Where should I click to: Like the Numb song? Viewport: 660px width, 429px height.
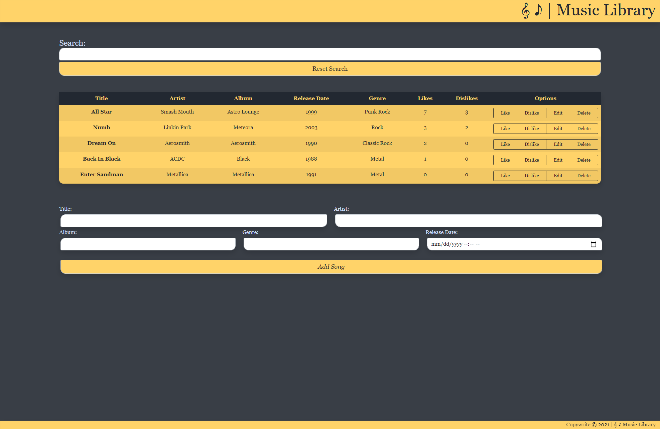pyautogui.click(x=505, y=129)
